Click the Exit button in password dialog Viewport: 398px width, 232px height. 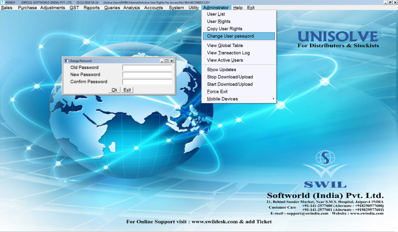[127, 90]
